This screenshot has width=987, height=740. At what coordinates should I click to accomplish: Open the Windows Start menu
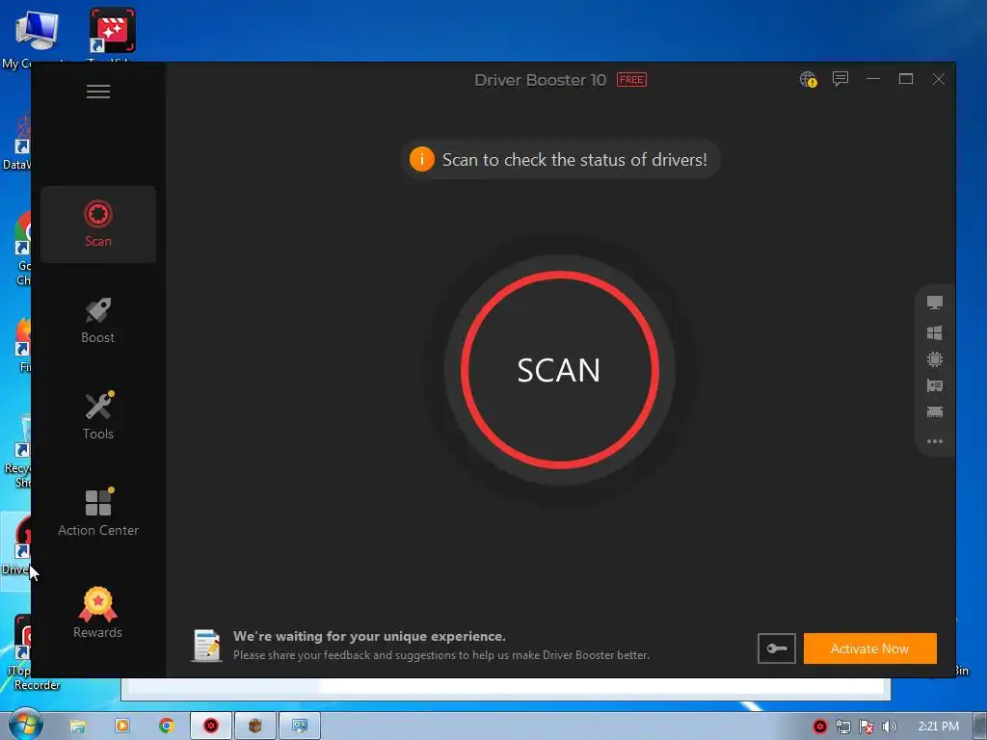[24, 725]
